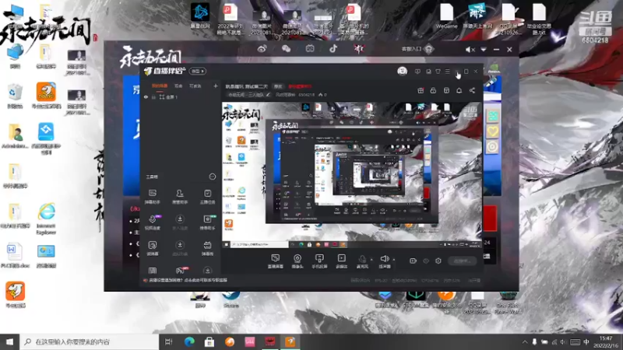This screenshot has height=350, width=623.
Task: Open Task View on the taskbar
Action: 168,341
